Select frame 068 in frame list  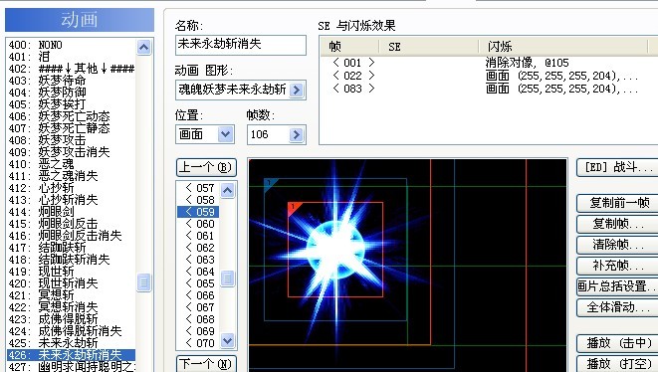pos(198,319)
